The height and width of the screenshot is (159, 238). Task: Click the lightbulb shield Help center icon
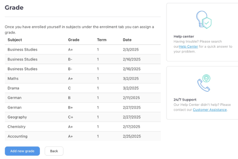point(204,19)
